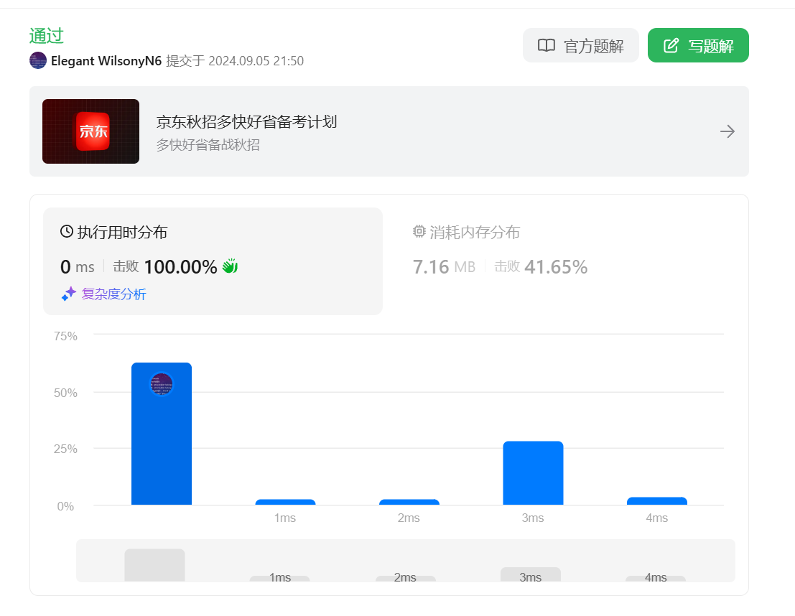795x616 pixels.
Task: Click the 0 ms runtime value
Action: 77,266
